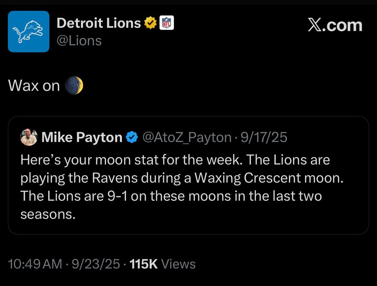Click the 10:49 AM timestamp
Viewport: 377px width, 286px height.
click(35, 264)
